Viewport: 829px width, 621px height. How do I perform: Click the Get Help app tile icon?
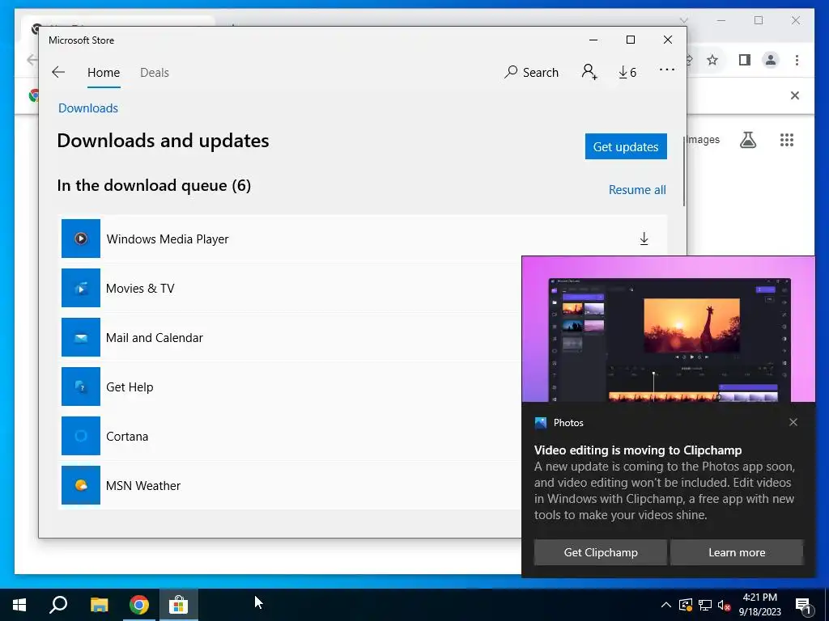click(x=81, y=387)
